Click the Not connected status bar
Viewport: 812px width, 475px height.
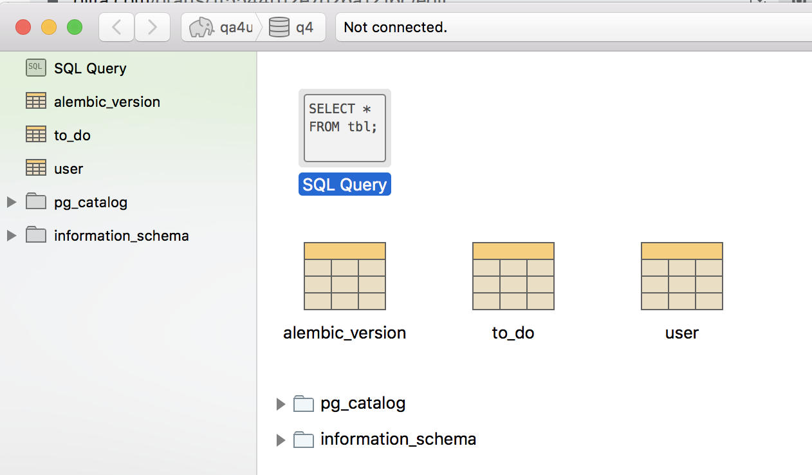pyautogui.click(x=392, y=27)
